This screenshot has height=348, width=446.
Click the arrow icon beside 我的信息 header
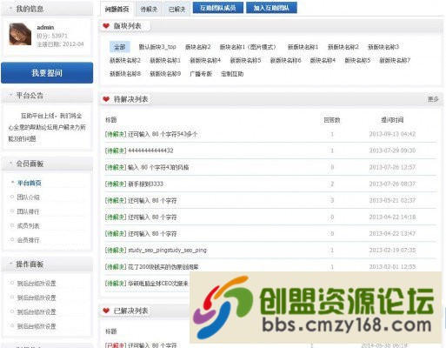pos(10,9)
